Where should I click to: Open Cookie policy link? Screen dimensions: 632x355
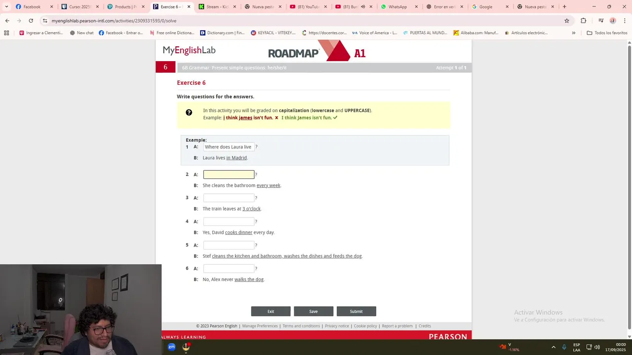365,326
